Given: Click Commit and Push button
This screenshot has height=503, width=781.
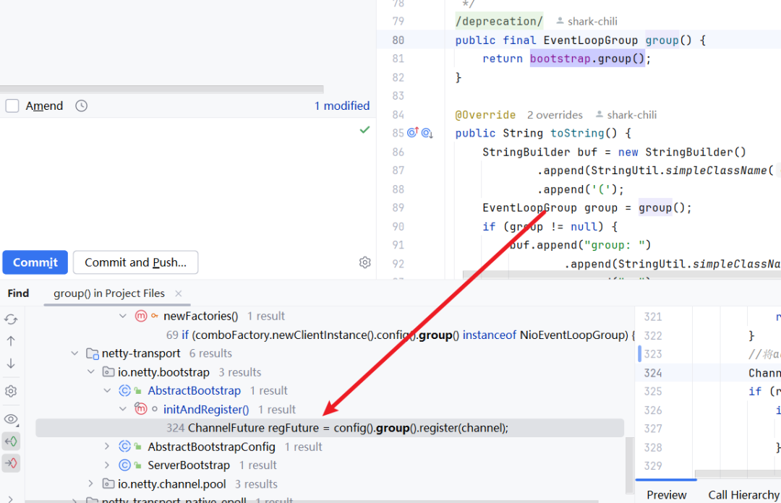Looking at the screenshot, I should point(135,262).
